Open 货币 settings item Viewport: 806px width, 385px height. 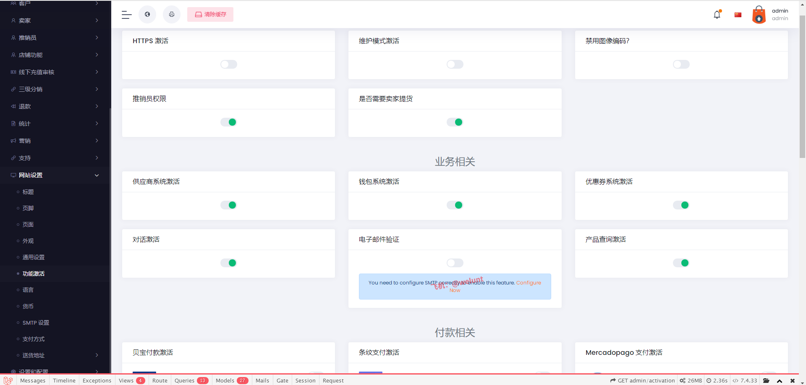pos(55,306)
